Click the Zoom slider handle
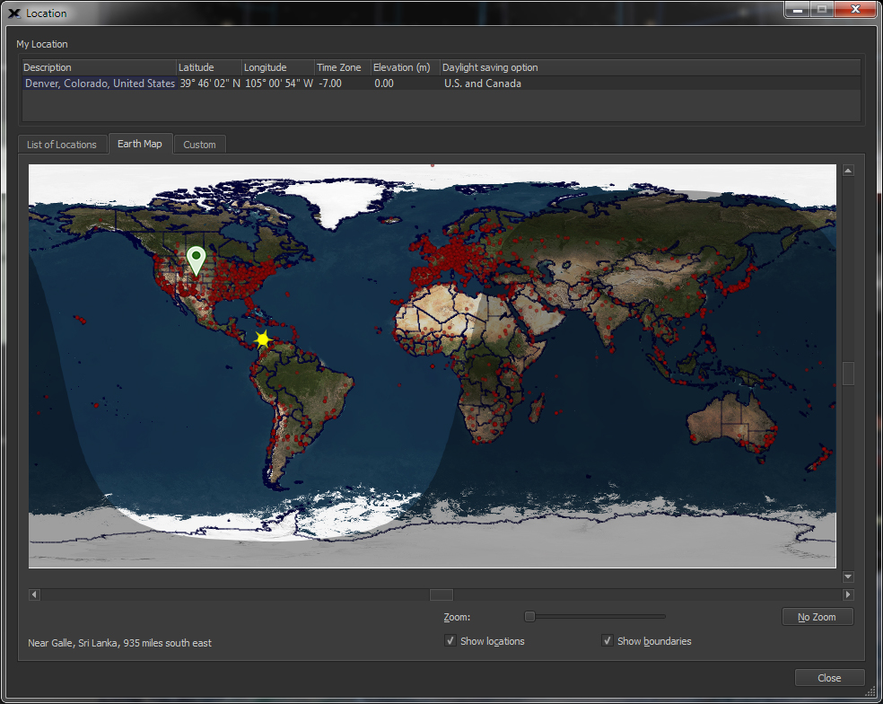Image resolution: width=883 pixels, height=704 pixels. click(x=529, y=617)
